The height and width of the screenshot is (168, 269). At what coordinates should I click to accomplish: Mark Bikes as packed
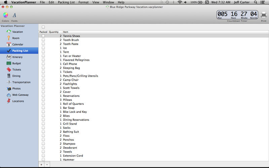pos(43,116)
